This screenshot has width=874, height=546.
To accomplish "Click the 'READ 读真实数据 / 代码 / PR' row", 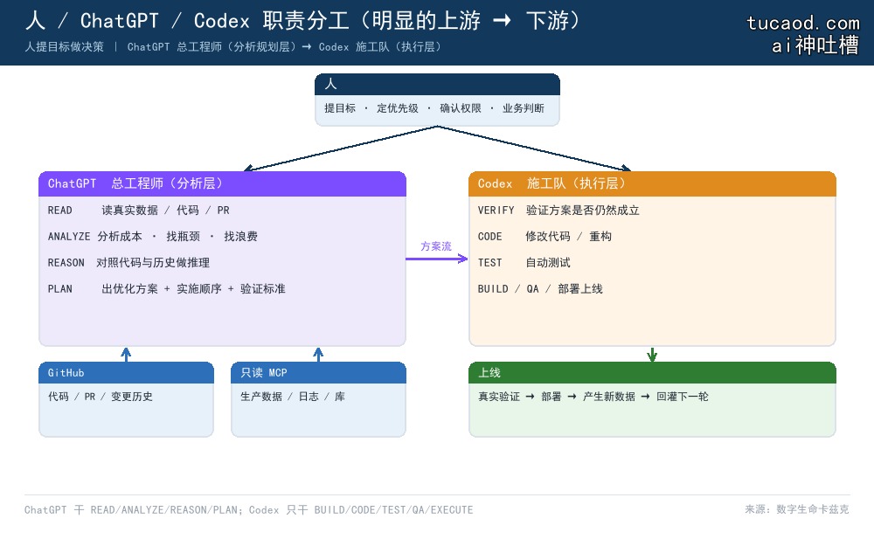I will point(138,210).
